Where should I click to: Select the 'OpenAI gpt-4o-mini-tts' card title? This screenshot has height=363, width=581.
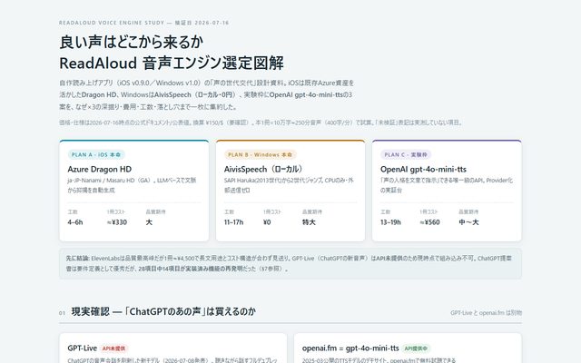point(424,170)
